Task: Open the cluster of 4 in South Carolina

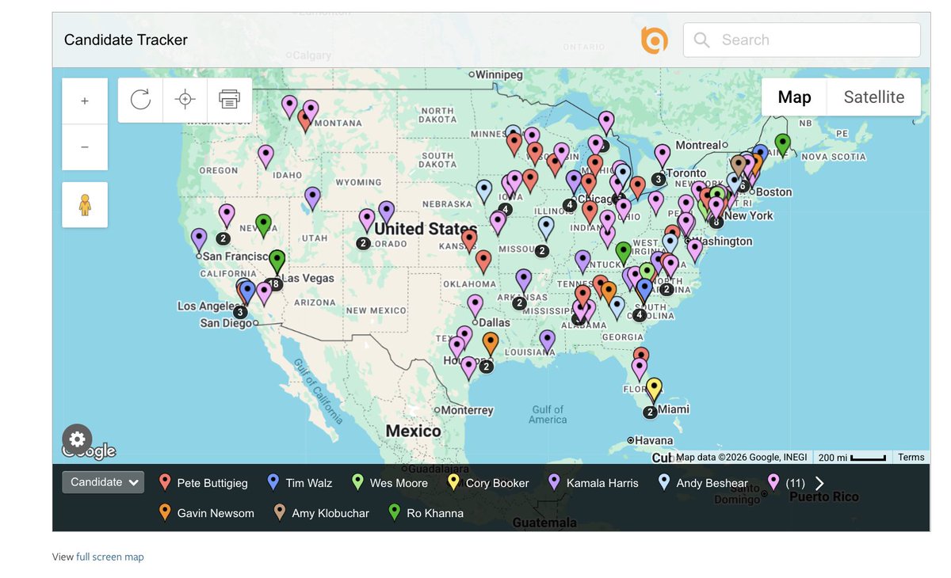Action: click(639, 314)
